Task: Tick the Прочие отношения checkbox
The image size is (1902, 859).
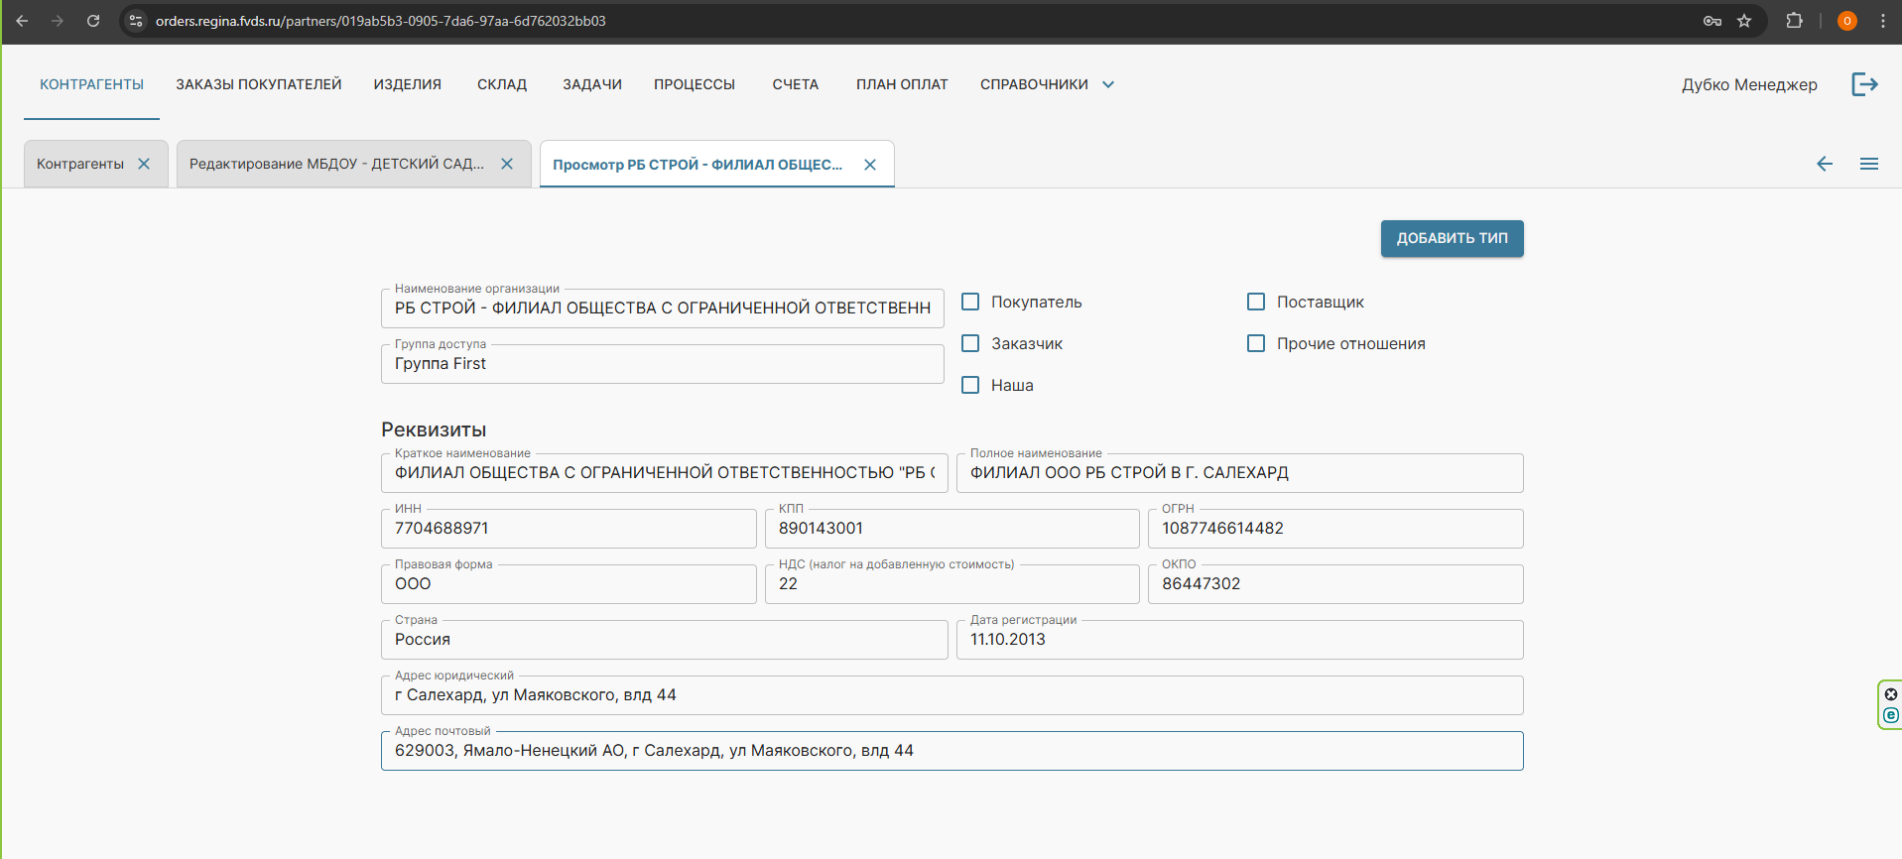Action: point(1256,343)
